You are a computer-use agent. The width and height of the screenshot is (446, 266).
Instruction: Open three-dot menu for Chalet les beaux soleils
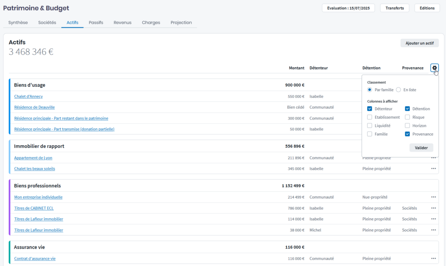[433, 169]
